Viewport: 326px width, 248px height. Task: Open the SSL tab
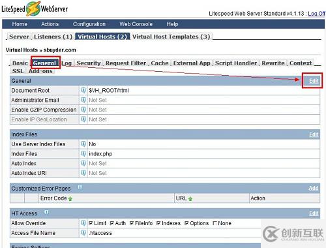tap(18, 71)
